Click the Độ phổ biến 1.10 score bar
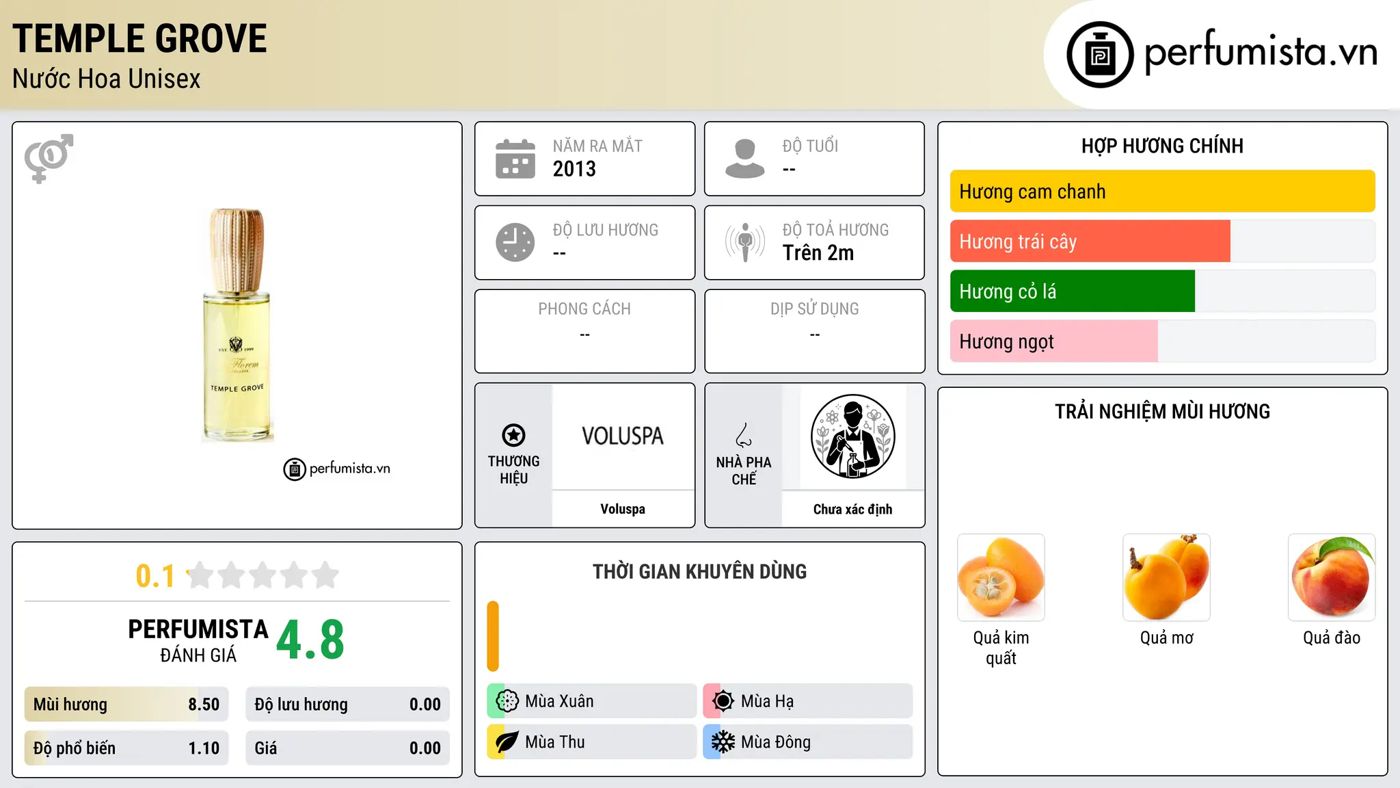 126,748
